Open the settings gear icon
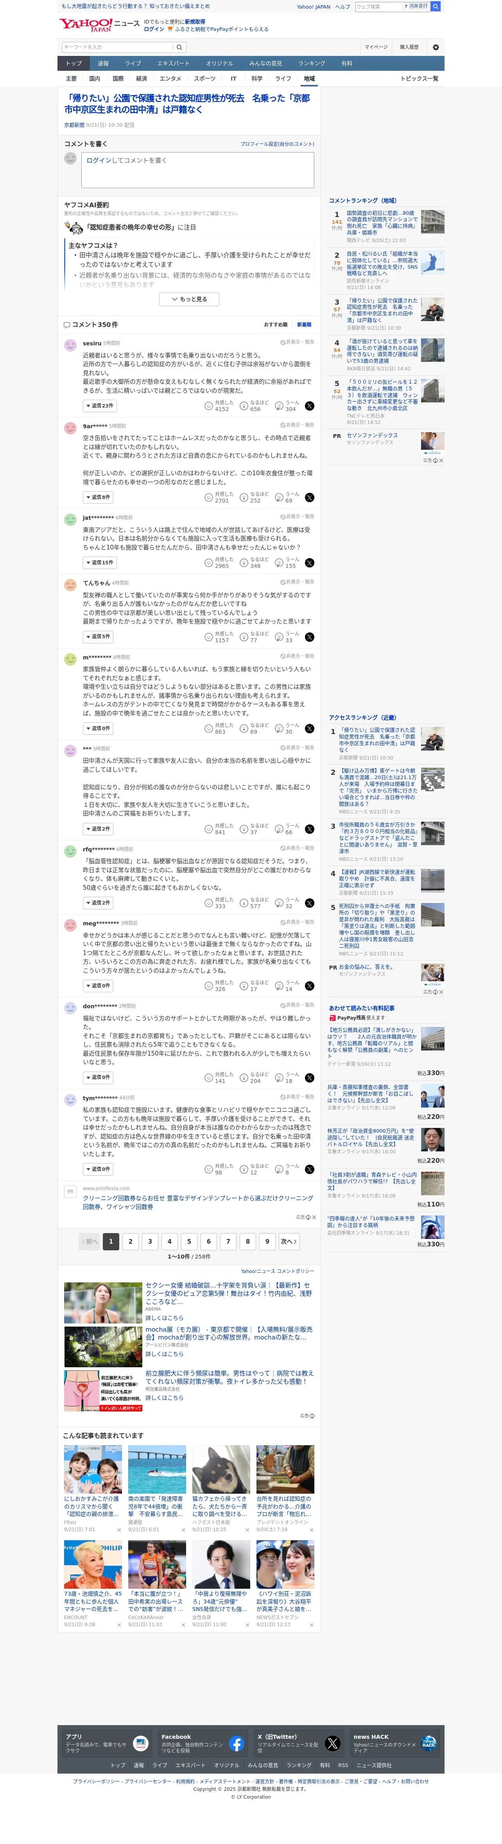 436,47
